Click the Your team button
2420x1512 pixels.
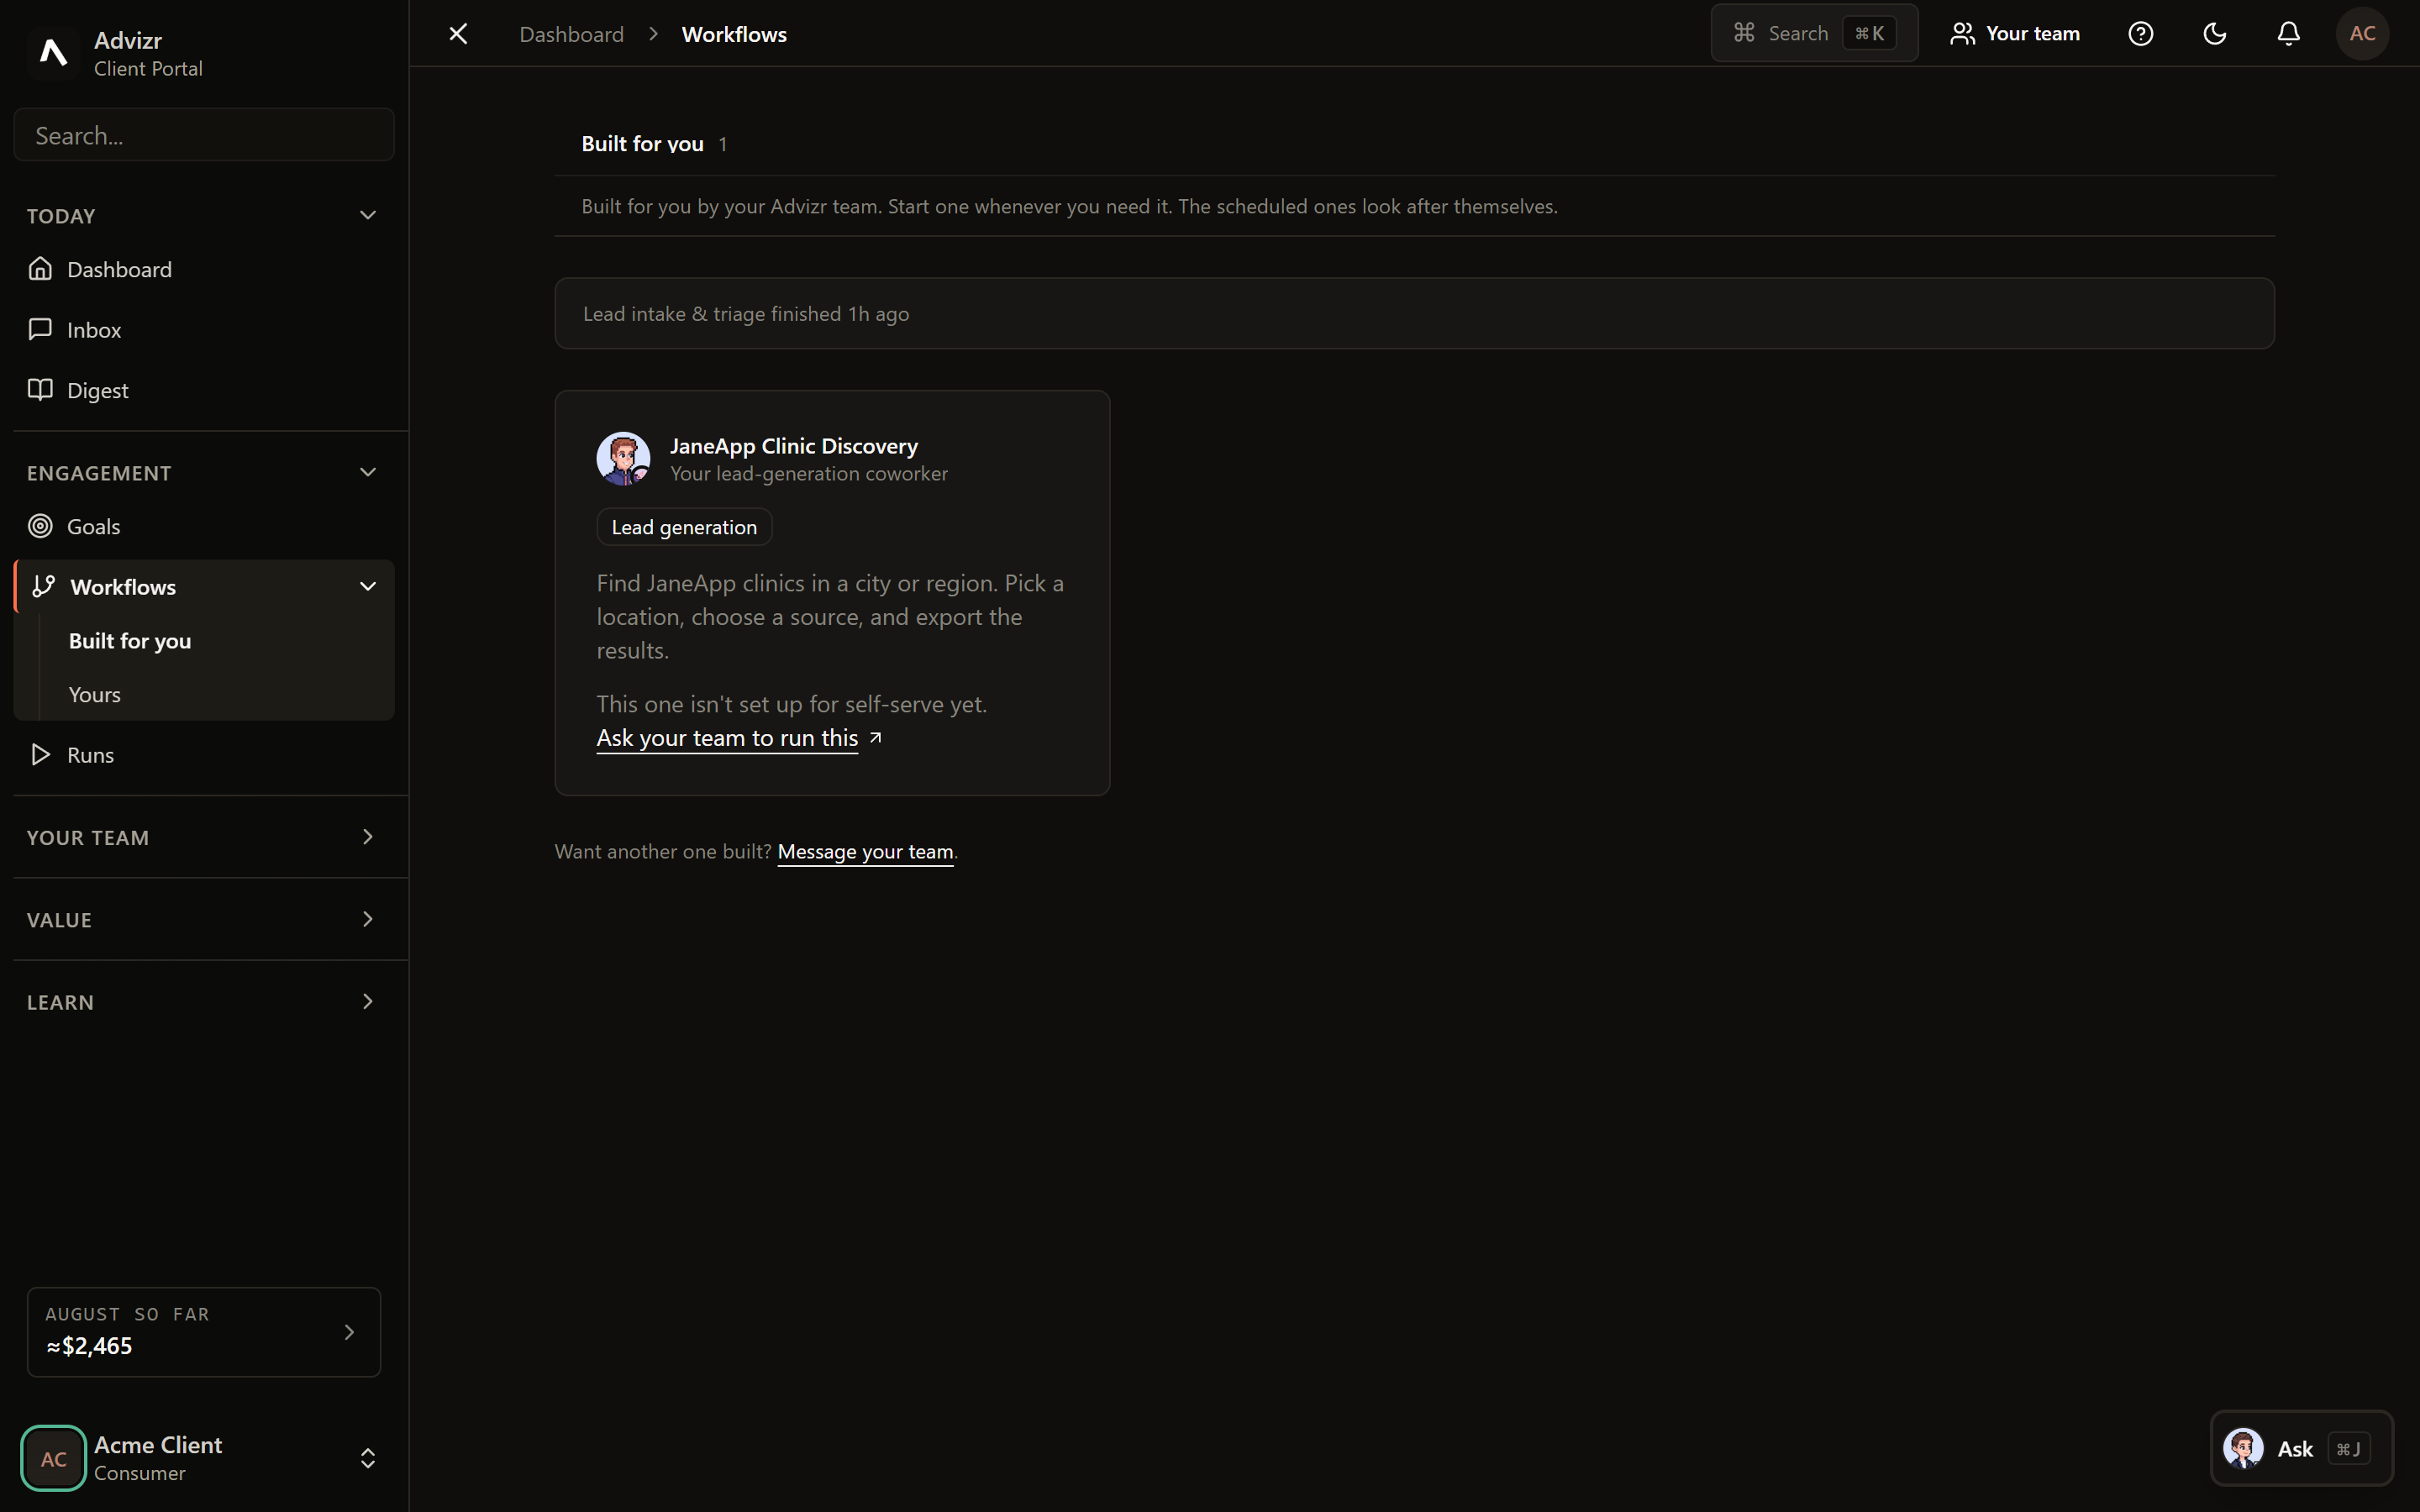tap(2014, 34)
